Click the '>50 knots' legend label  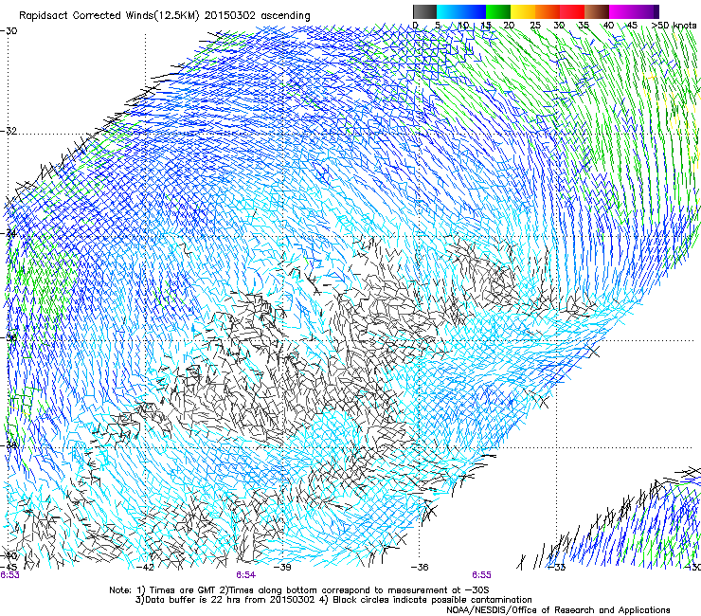click(x=674, y=26)
